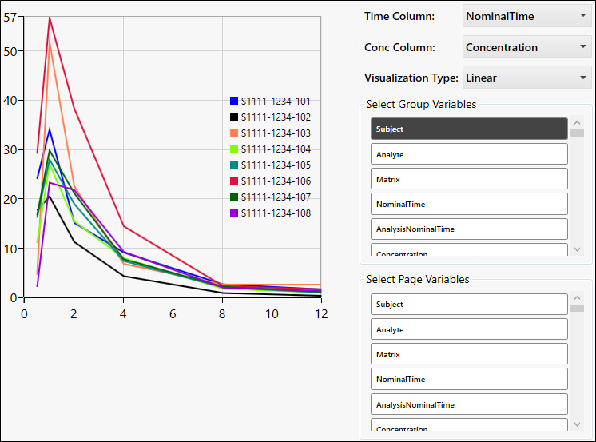The width and height of the screenshot is (596, 442).
Task: Select Concentration in Page Variables list
Action: pos(469,425)
